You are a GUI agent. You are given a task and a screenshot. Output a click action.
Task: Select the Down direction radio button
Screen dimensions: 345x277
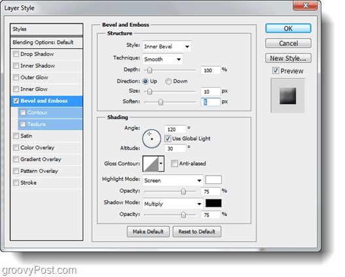168,81
